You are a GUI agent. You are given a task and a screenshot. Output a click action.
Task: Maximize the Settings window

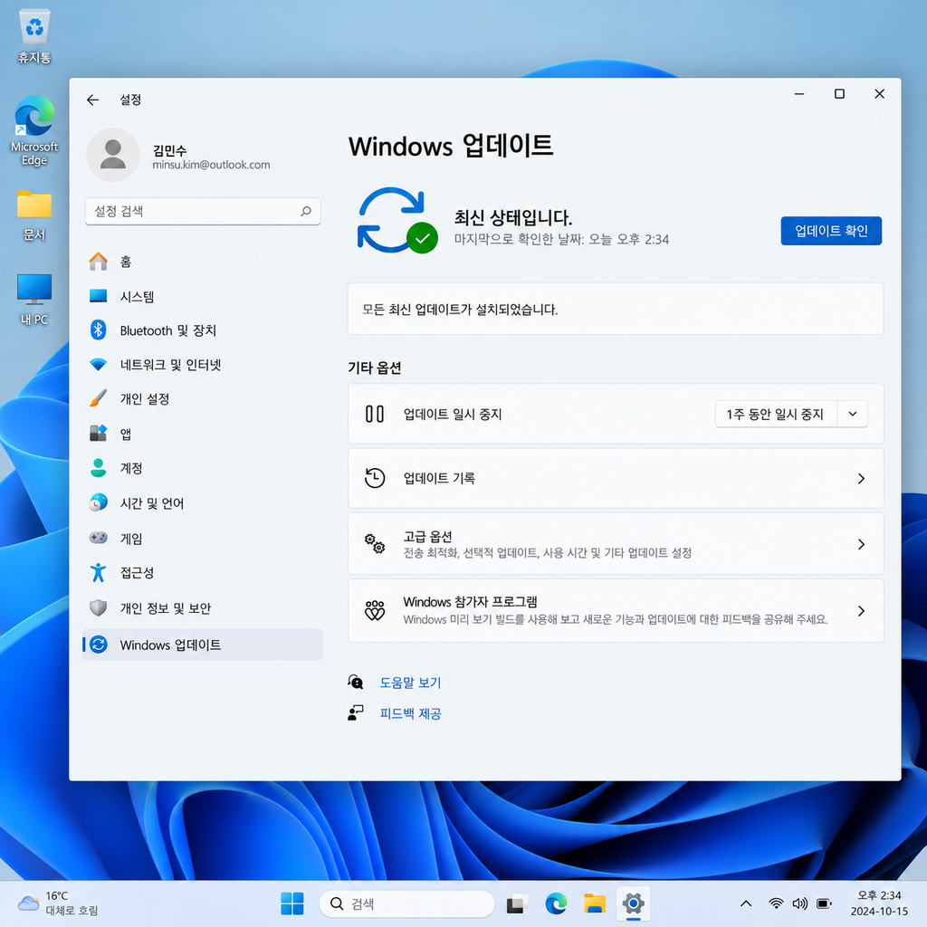click(839, 94)
